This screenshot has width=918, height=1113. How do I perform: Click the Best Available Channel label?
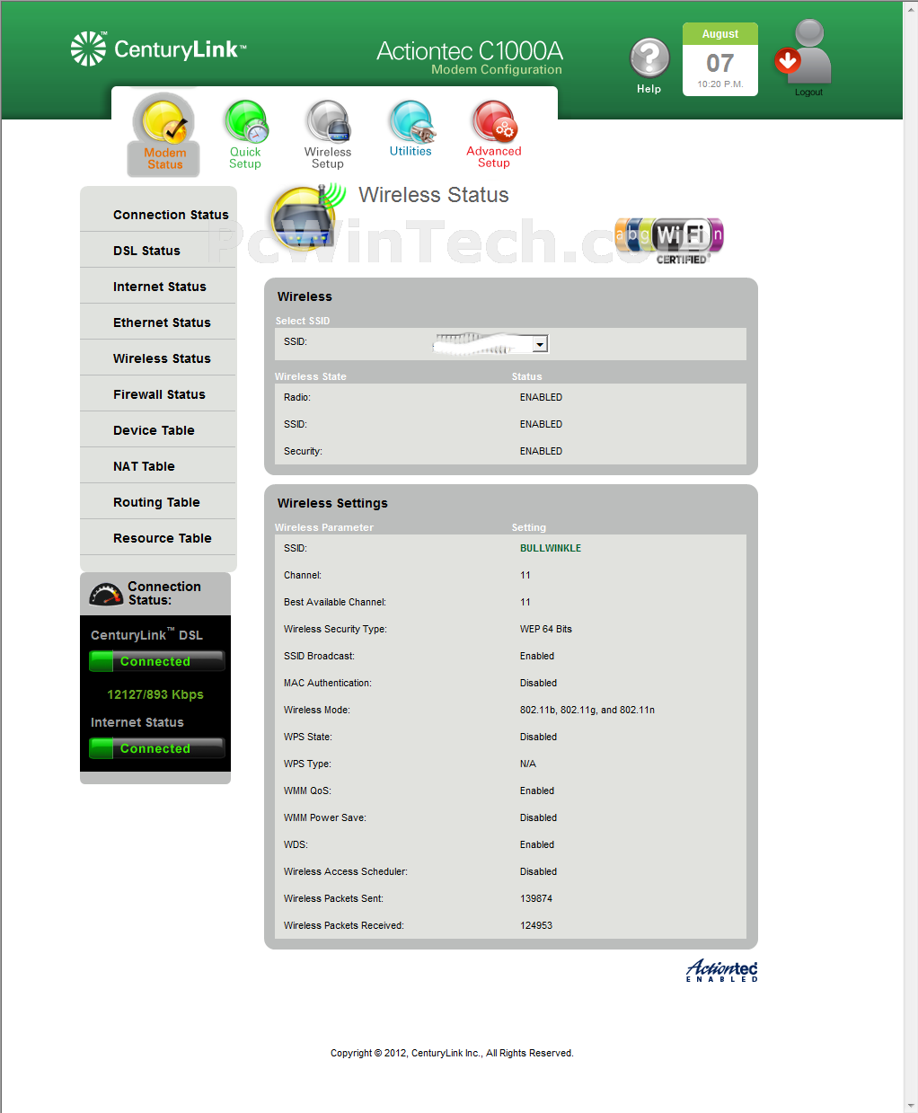[335, 602]
